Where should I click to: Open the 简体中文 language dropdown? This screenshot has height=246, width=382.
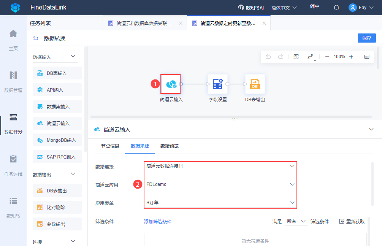click(x=284, y=8)
